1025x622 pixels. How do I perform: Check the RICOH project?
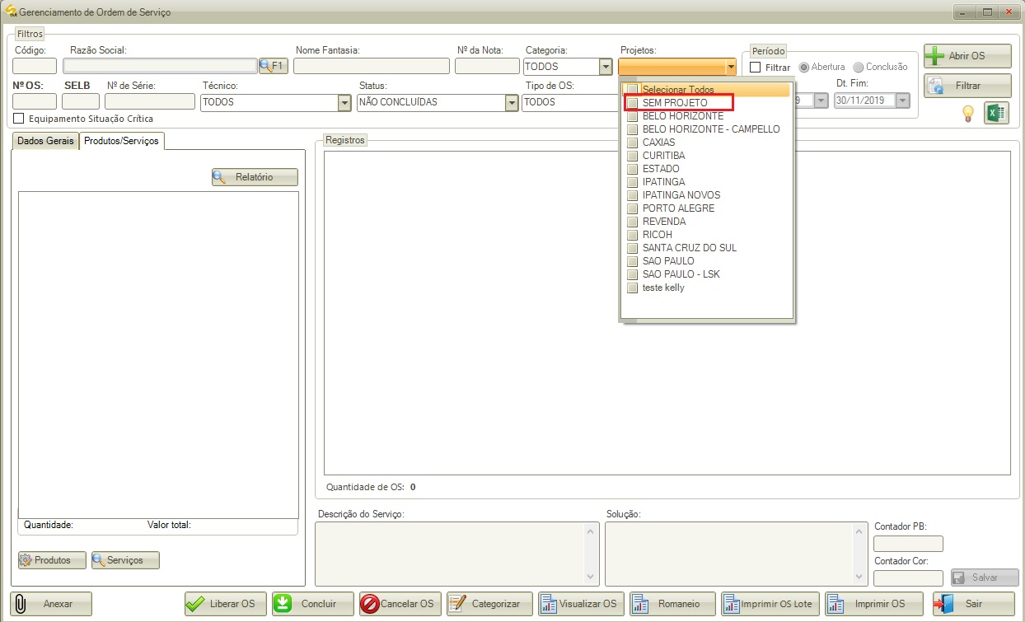click(632, 235)
